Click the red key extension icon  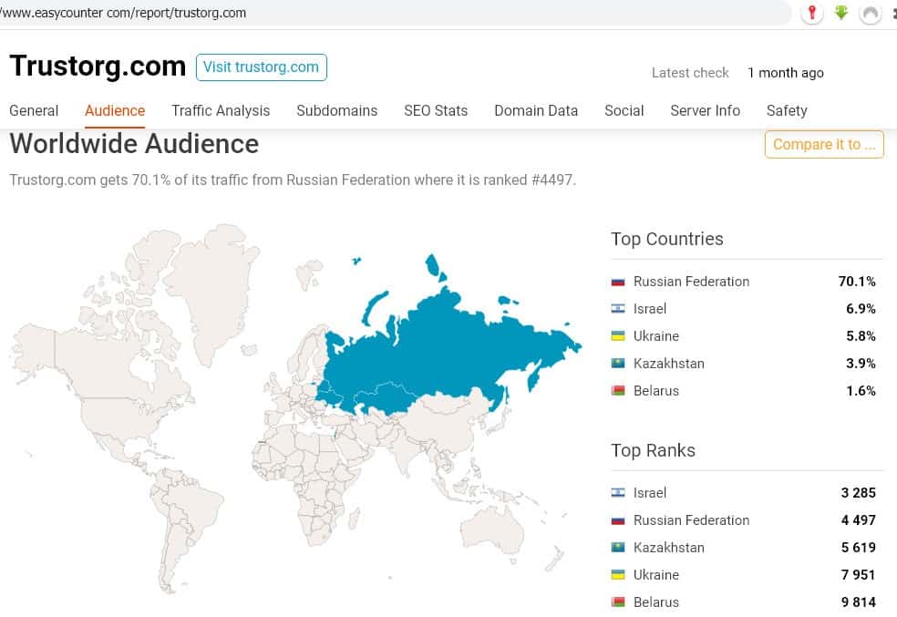[811, 13]
